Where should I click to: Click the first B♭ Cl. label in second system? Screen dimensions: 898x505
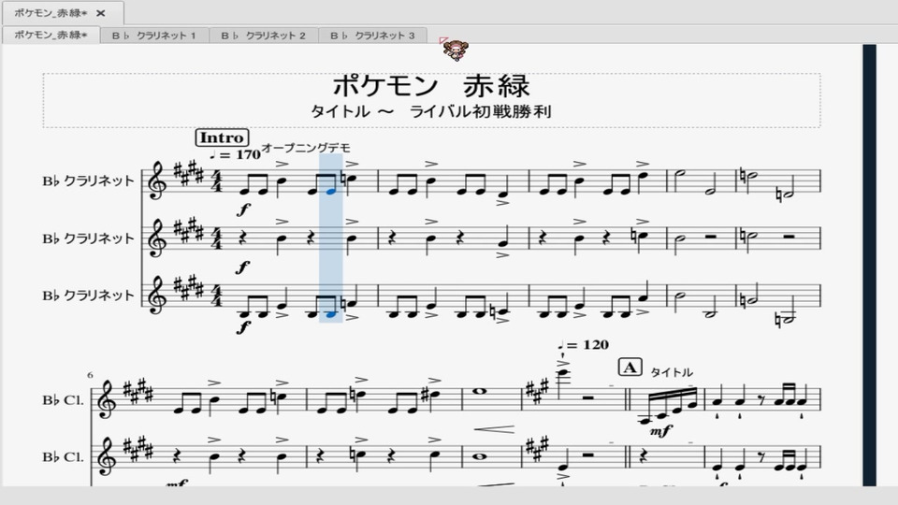coord(63,400)
